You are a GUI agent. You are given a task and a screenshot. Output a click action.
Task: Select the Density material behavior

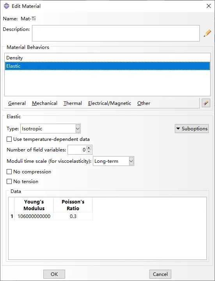pyautogui.click(x=107, y=58)
